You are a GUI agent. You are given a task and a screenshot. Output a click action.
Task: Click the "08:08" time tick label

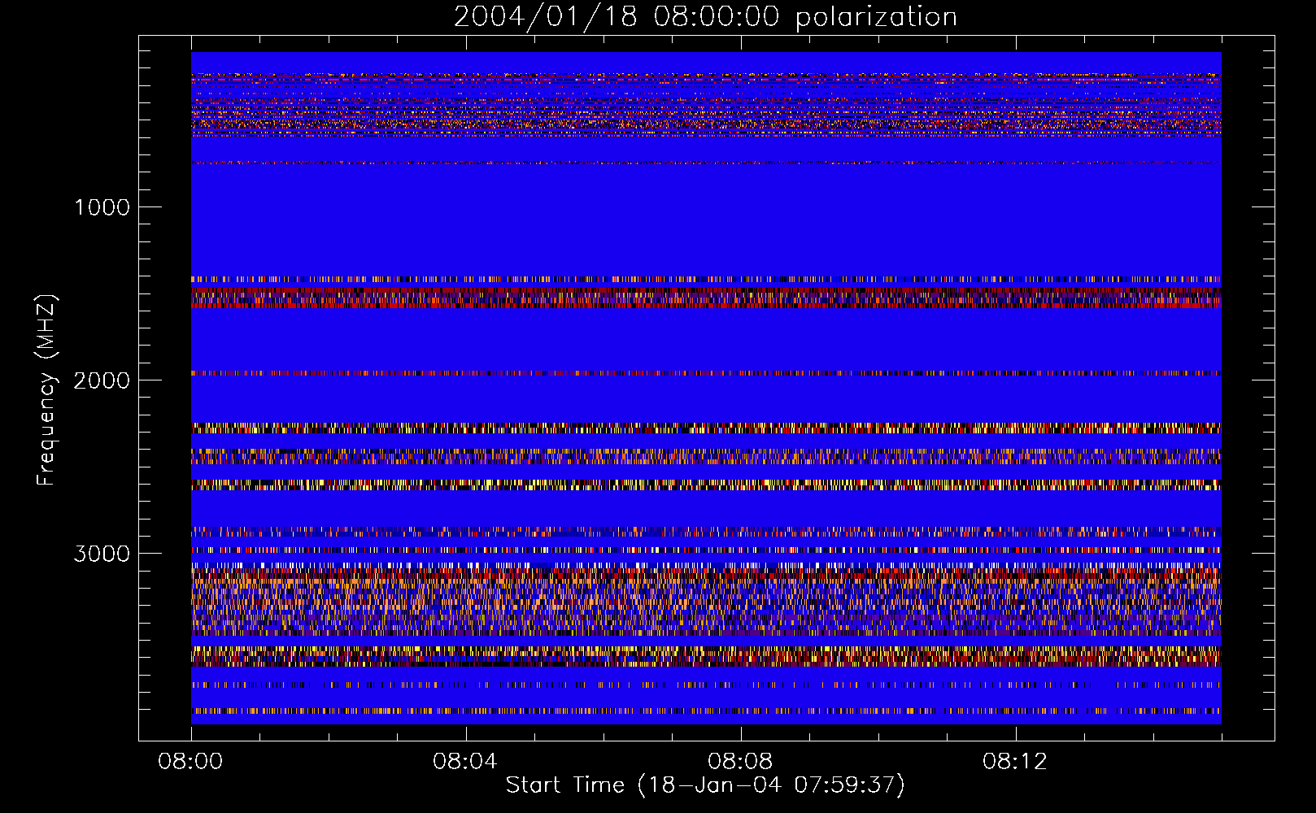pyautogui.click(x=740, y=762)
